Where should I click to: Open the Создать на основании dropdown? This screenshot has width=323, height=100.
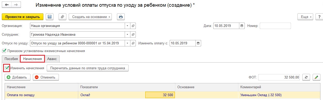(90, 17)
